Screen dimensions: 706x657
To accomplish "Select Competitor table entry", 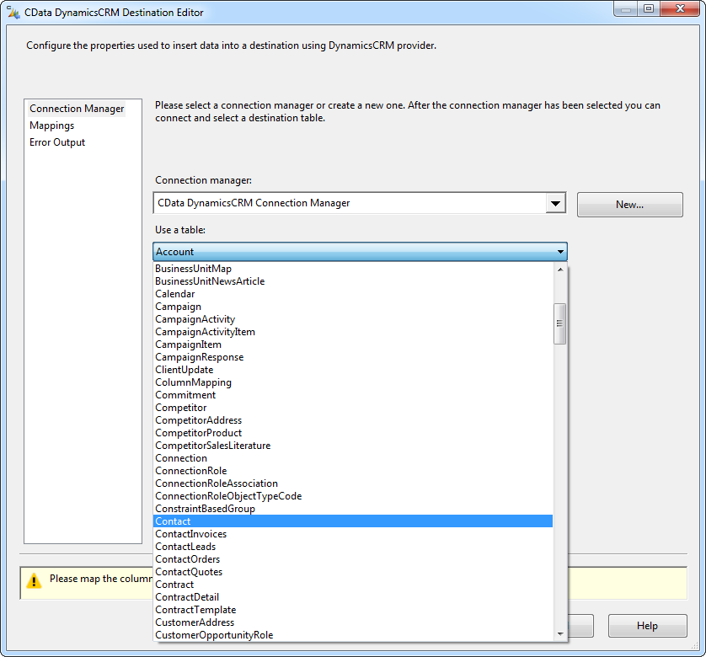I will pyautogui.click(x=180, y=408).
